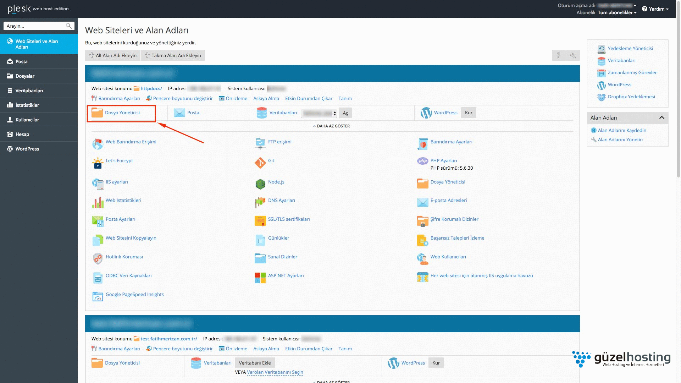Open the Tüm abonelikler dropdown

tap(617, 12)
